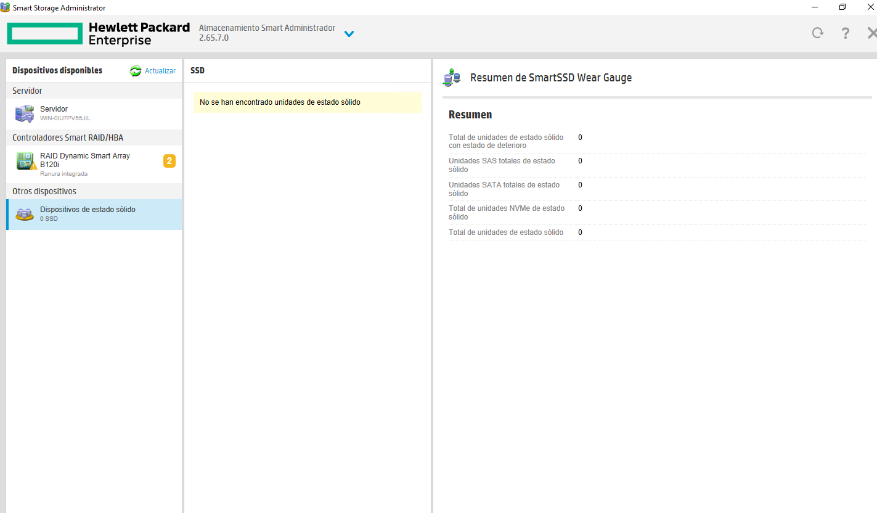The width and height of the screenshot is (877, 513).
Task: Open the Smart Administrator dropdown chevron
Action: [349, 34]
